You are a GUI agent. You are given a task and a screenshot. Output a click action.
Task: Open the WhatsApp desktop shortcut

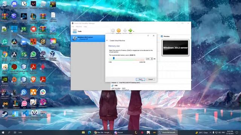pos(33,55)
